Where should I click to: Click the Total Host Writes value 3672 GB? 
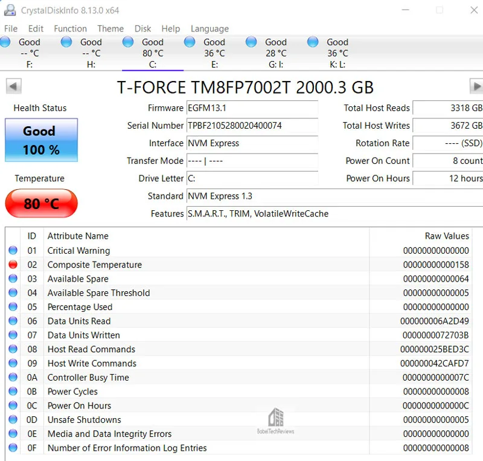coord(448,126)
